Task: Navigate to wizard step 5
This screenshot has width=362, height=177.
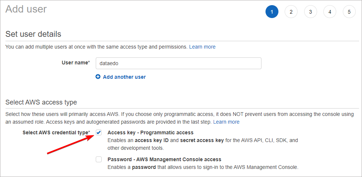Action: click(x=349, y=11)
